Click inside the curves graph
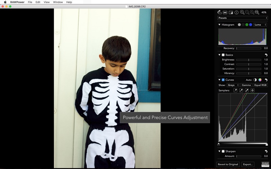The image size is (271, 169). [243, 117]
